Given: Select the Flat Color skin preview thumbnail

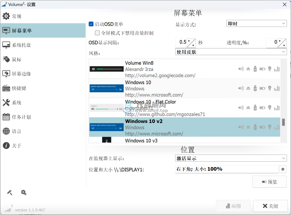Looking at the screenshot, I should (107, 108).
